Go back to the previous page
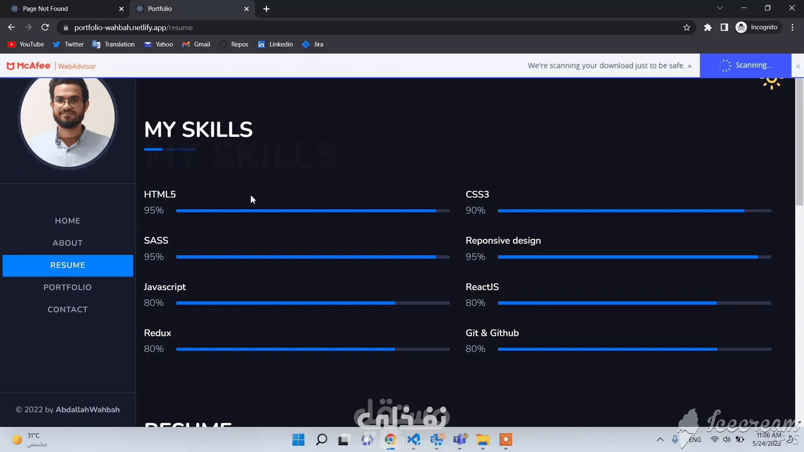Viewport: 804px width, 452px height. [x=11, y=28]
